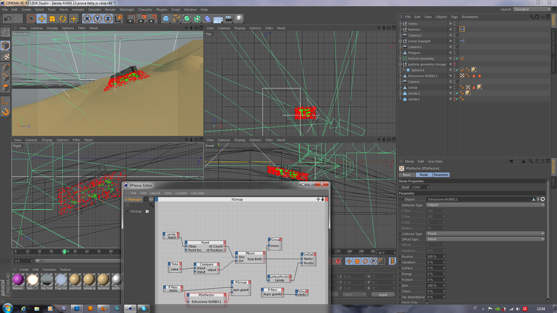Switch to the Basic attributes tab
The image size is (557, 313).
coord(407,175)
